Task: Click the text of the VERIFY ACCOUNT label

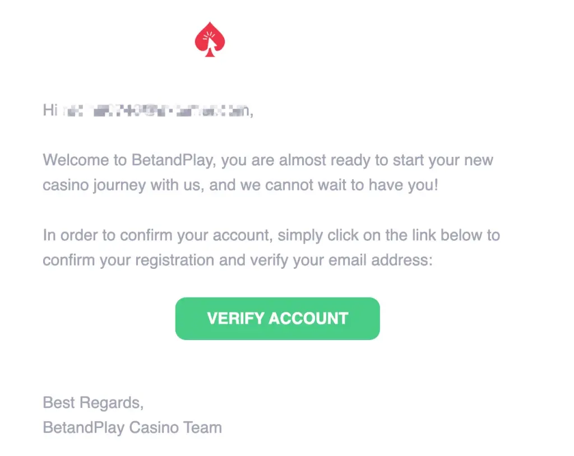Action: point(277,318)
